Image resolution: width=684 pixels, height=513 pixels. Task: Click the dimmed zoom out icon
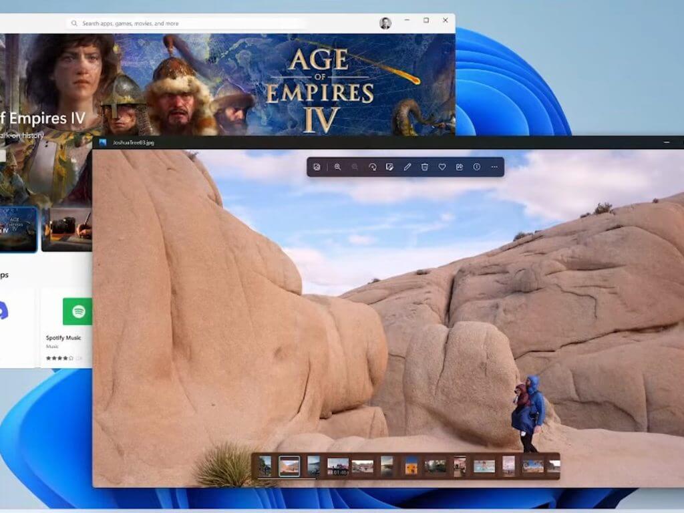coord(355,167)
